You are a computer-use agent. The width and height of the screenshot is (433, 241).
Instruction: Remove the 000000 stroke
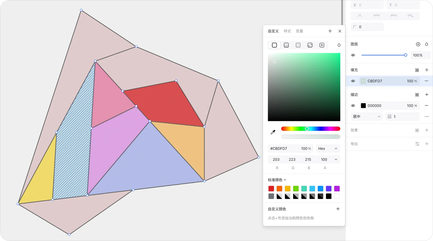pos(426,105)
